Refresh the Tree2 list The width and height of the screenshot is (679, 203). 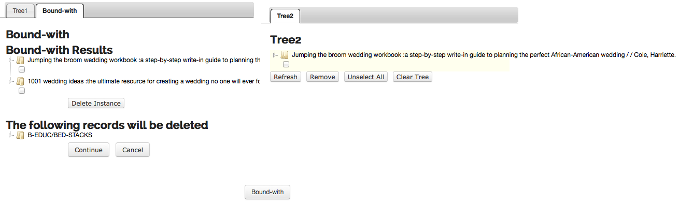[286, 77]
